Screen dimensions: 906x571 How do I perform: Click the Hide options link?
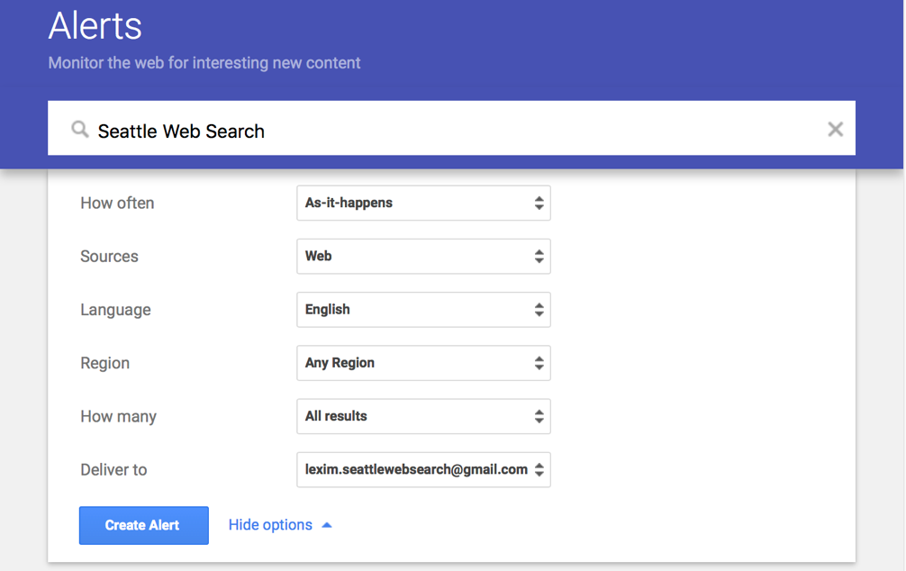[x=280, y=525]
